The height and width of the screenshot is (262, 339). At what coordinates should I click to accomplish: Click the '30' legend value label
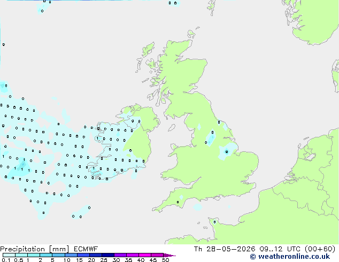click(116, 260)
